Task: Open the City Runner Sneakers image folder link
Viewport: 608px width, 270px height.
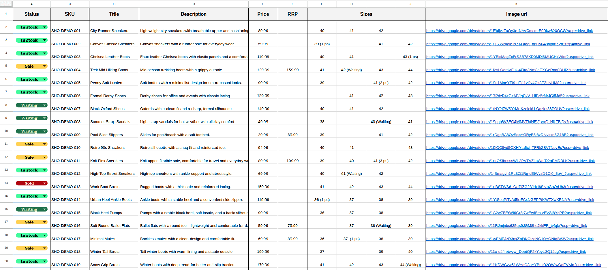Action: point(509,31)
